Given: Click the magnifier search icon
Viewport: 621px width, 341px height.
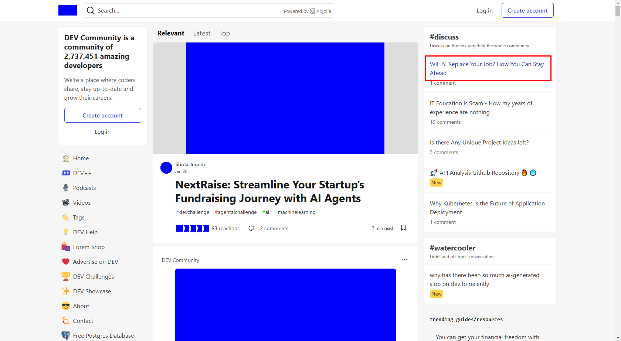Looking at the screenshot, I should [x=91, y=11].
